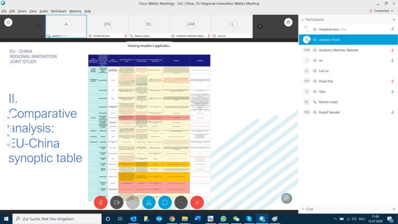
Task: Open the chat bubble button in meeting controls
Action: pos(165,202)
